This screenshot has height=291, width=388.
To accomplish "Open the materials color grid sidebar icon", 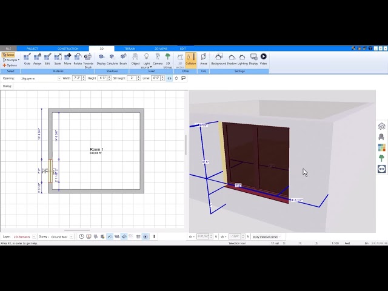I will pos(381,147).
